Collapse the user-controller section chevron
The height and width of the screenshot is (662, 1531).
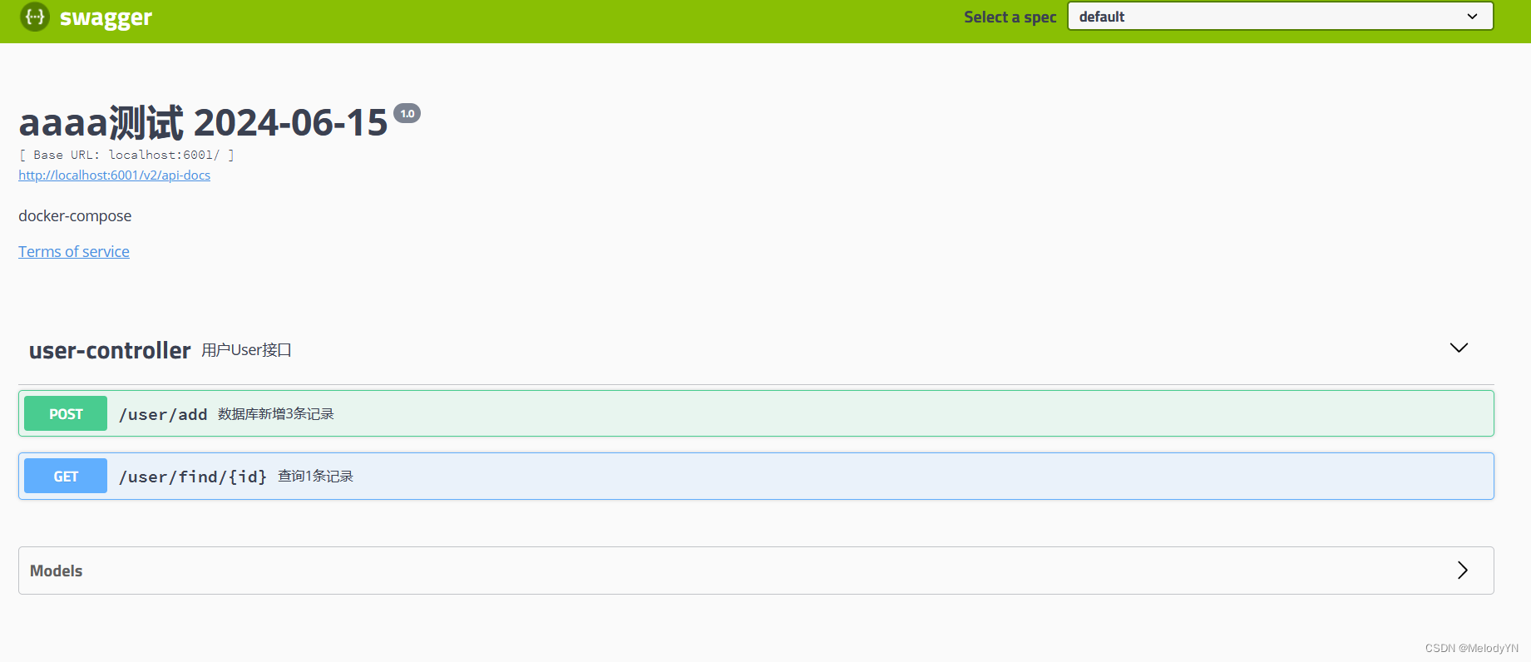(1459, 348)
